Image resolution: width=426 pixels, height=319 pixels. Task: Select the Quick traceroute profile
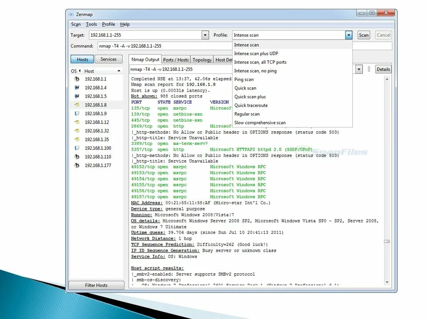coord(292,105)
